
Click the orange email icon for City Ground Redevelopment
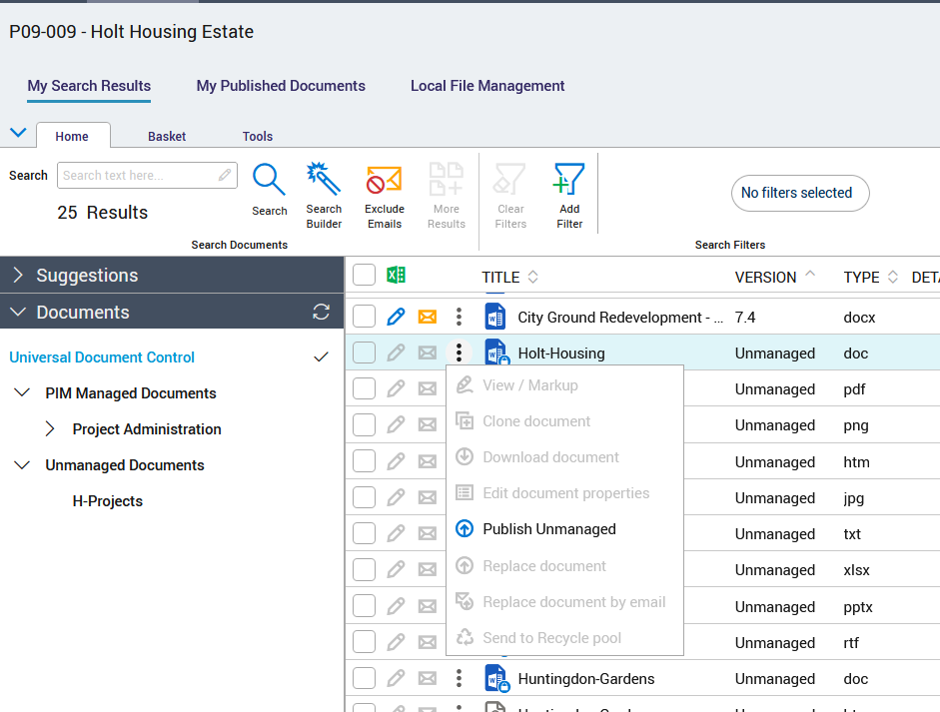(x=428, y=317)
